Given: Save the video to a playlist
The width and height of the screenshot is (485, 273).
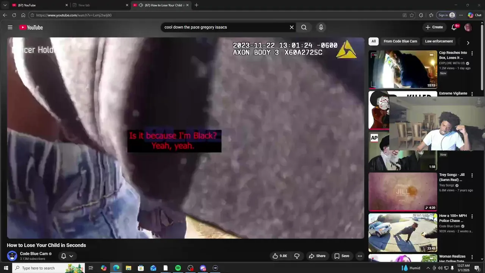Looking at the screenshot, I should coord(342,256).
